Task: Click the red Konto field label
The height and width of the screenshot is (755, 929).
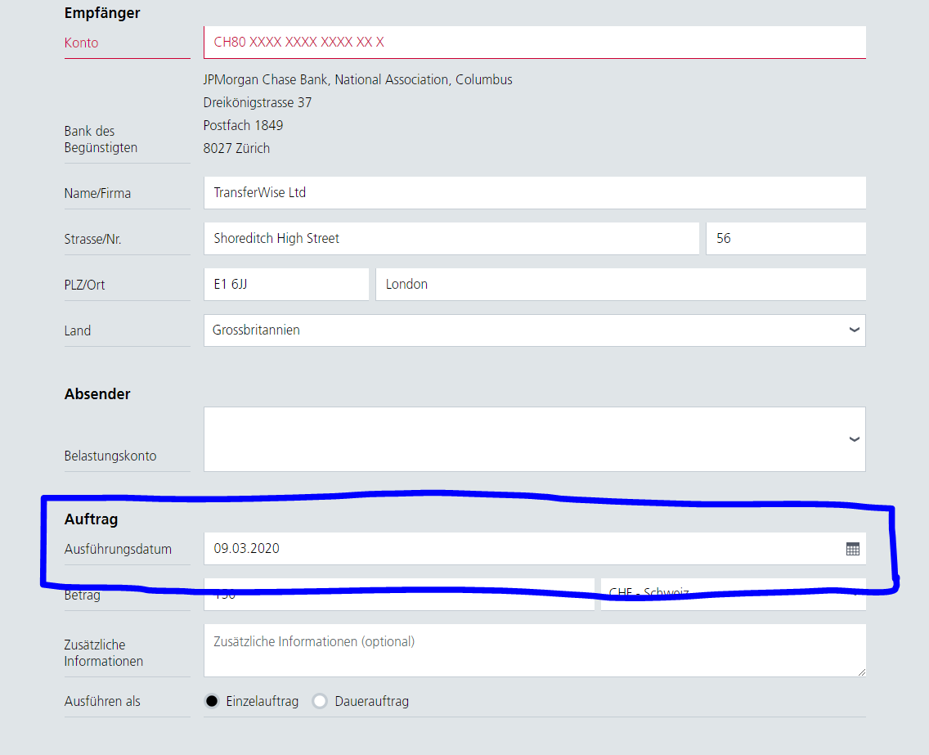Action: click(x=81, y=43)
